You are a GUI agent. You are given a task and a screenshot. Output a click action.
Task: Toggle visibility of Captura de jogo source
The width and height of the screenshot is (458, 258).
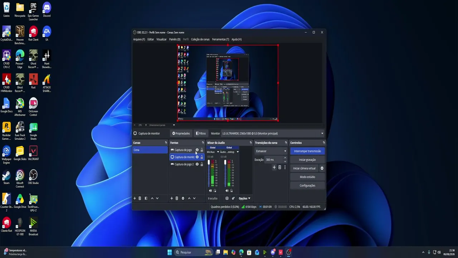click(x=197, y=150)
